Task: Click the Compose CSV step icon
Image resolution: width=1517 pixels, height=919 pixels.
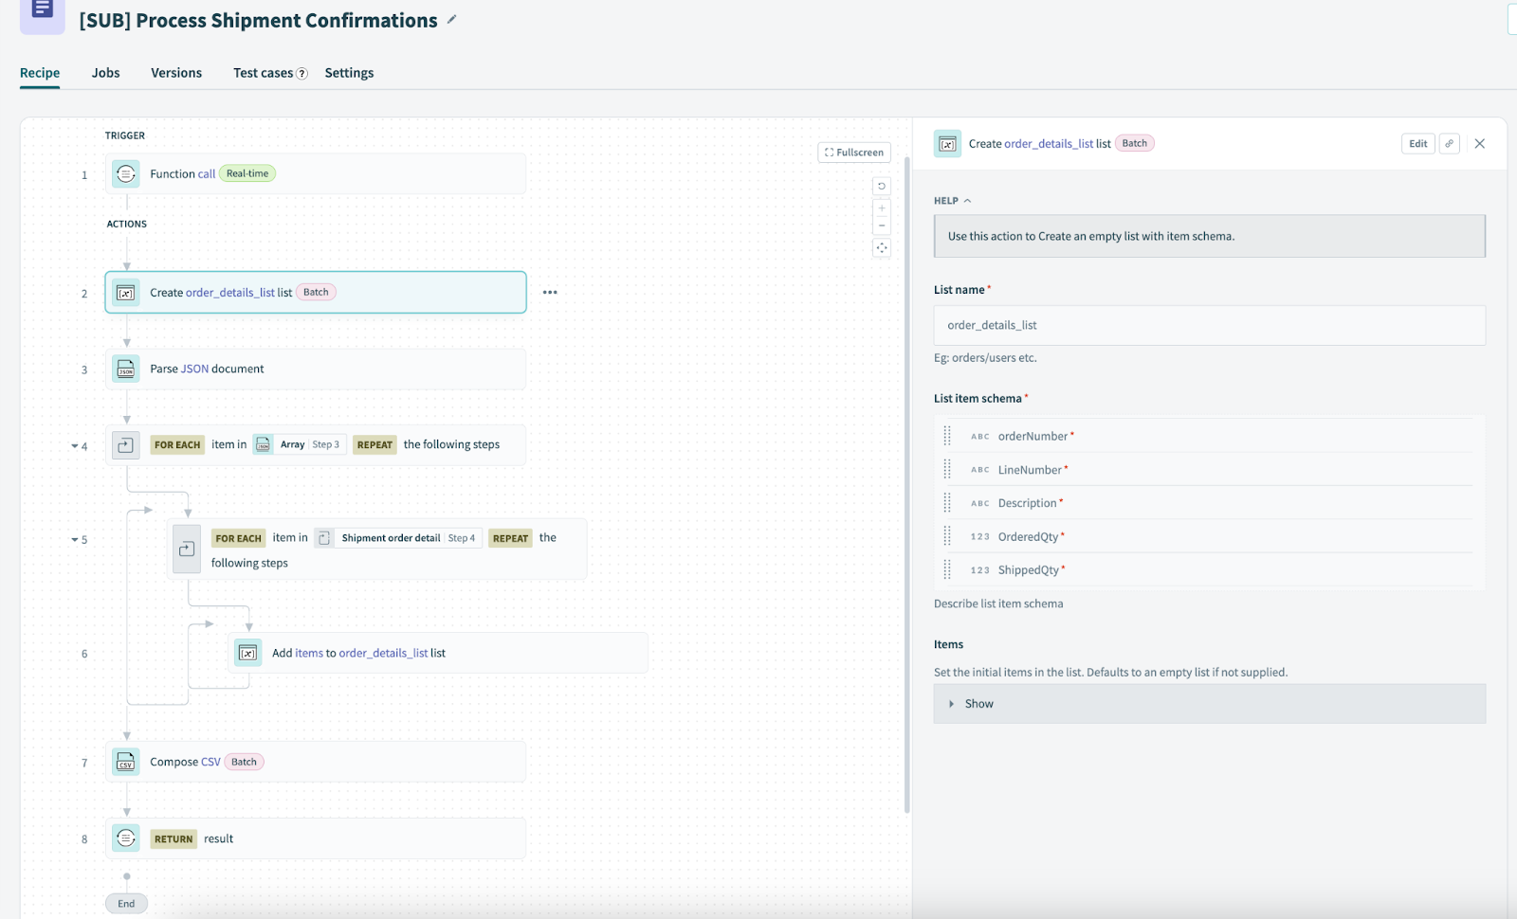Action: pyautogui.click(x=126, y=762)
